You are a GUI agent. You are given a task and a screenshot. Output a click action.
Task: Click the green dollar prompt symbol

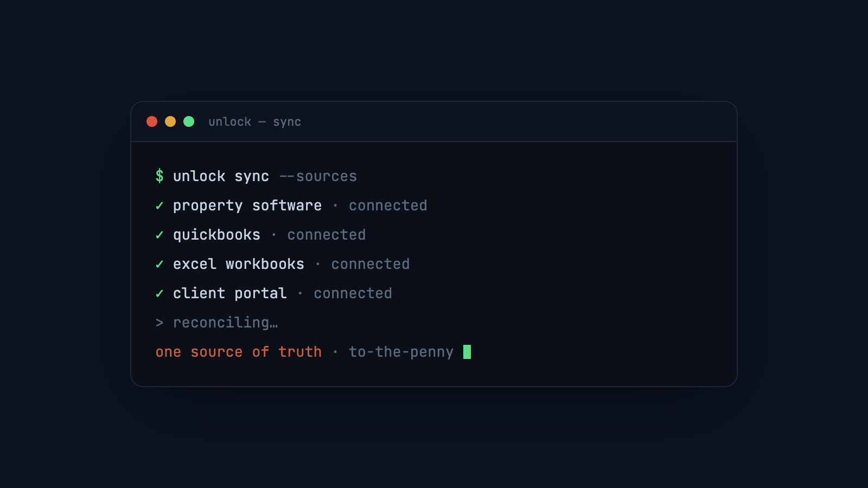click(159, 176)
